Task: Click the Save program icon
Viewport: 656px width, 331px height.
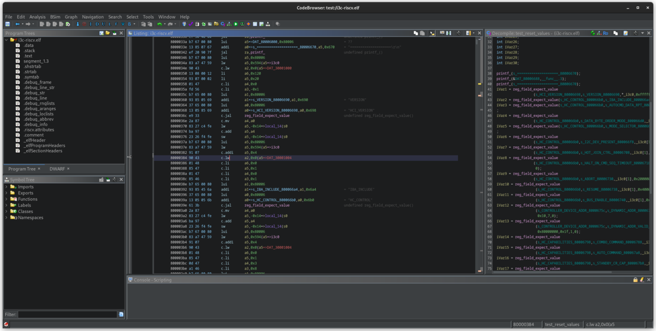Action: [x=8, y=25]
